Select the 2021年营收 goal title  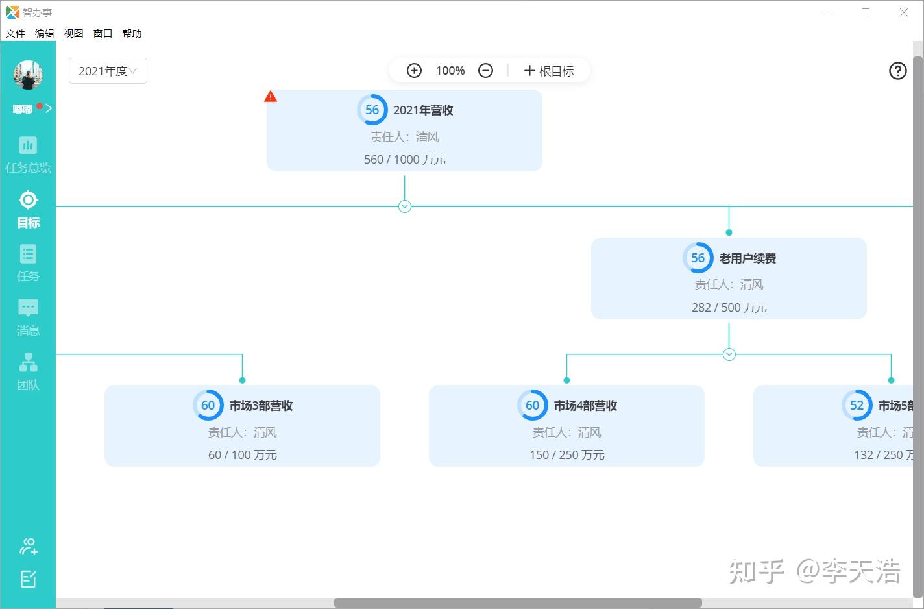coord(423,110)
